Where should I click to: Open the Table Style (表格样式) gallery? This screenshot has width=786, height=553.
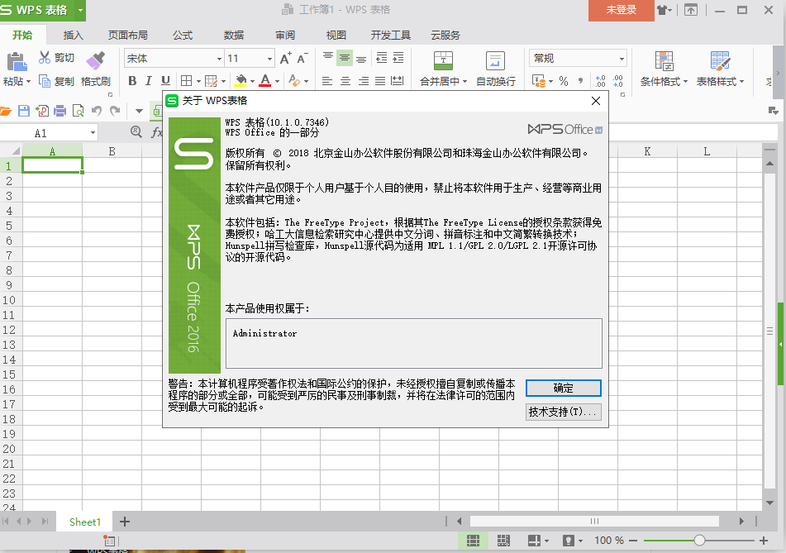720,69
